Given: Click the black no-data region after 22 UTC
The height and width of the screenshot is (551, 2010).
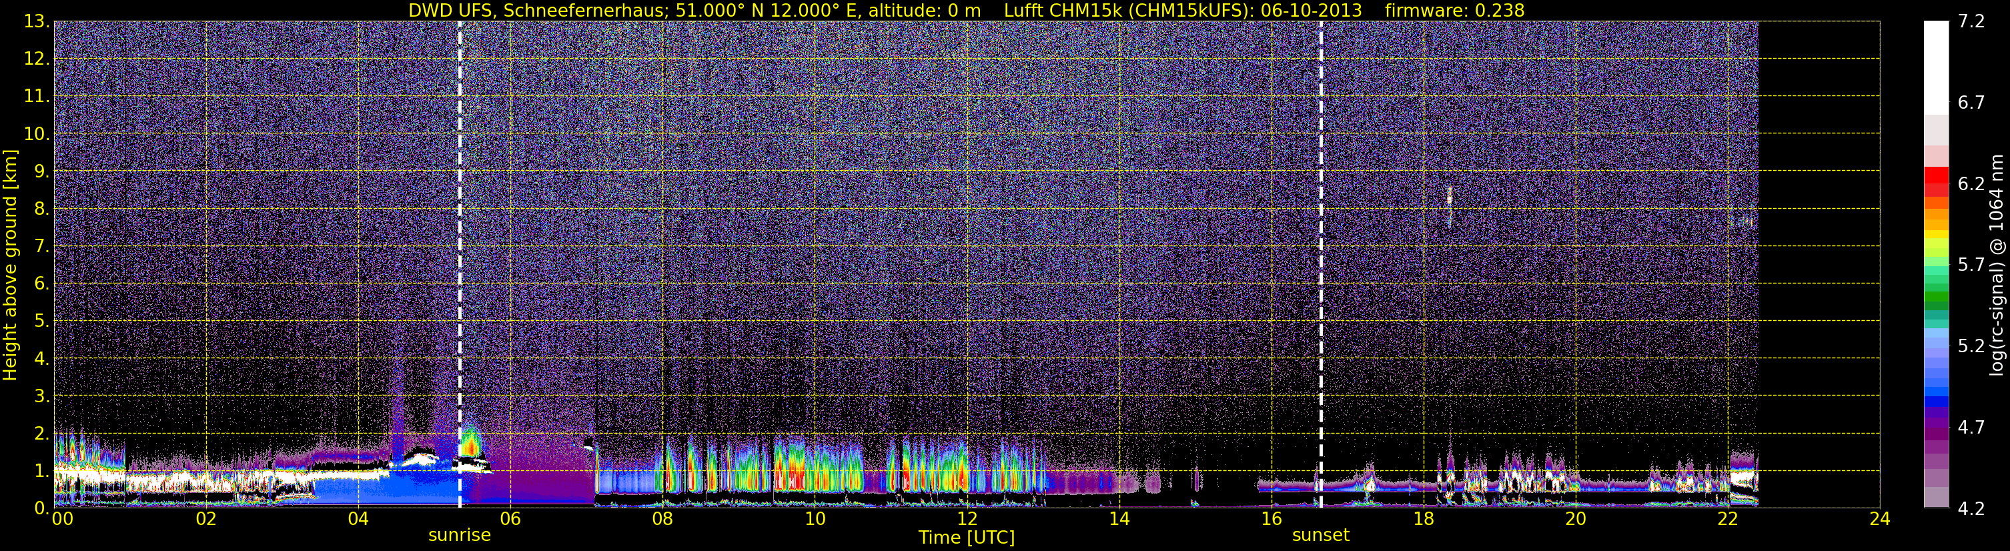Looking at the screenshot, I should click(1819, 265).
